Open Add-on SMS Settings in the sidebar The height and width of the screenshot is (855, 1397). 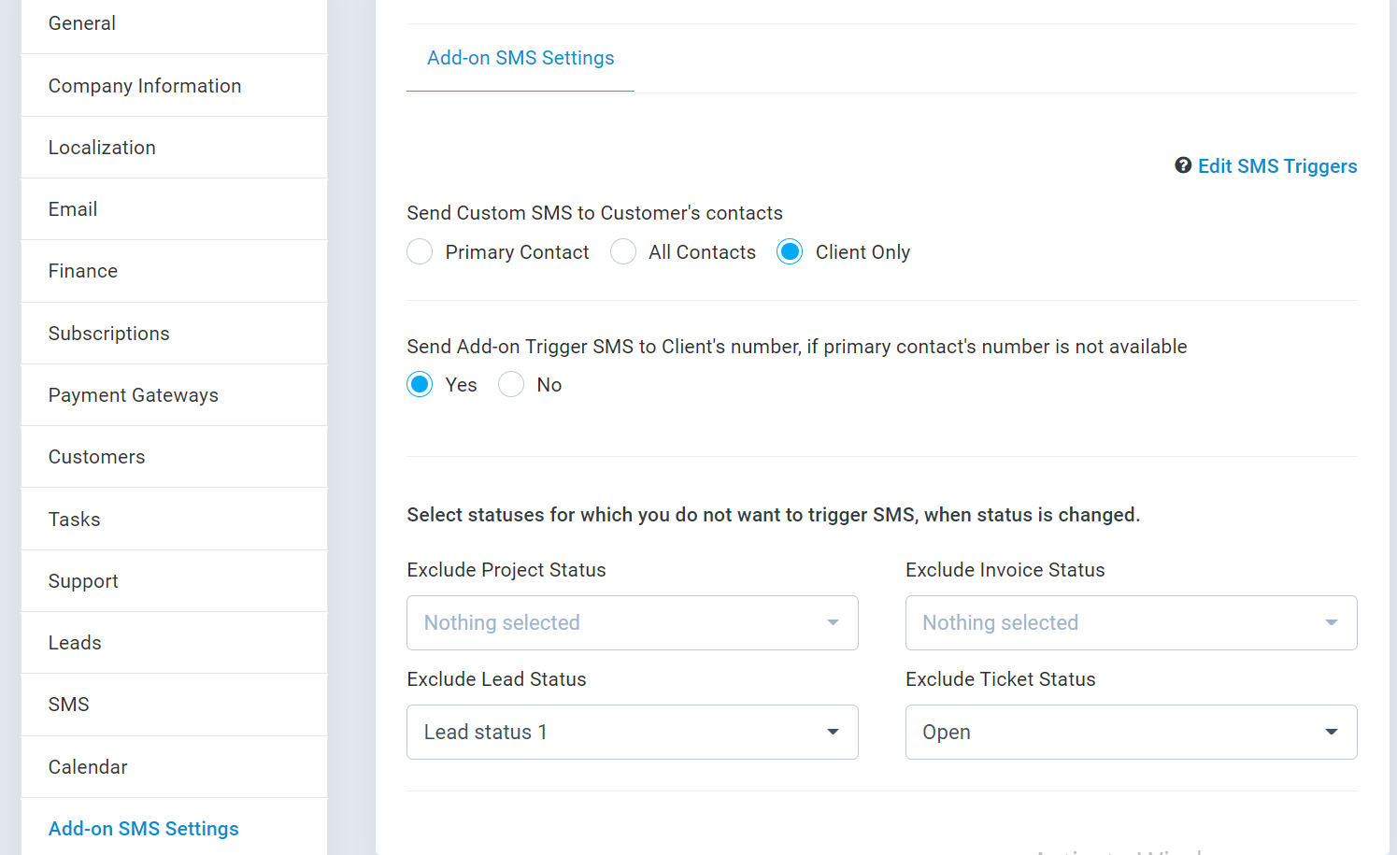pyautogui.click(x=144, y=829)
